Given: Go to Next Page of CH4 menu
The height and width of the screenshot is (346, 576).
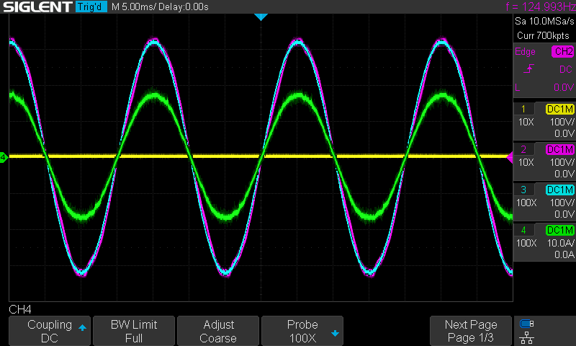Looking at the screenshot, I should pos(471,331).
